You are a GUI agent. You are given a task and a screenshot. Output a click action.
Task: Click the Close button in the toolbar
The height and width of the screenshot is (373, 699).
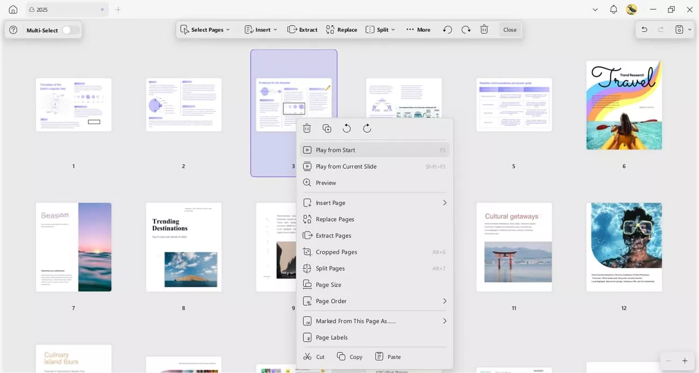click(509, 30)
